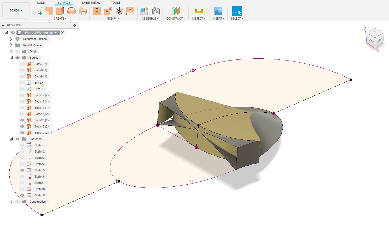The height and width of the screenshot is (231, 389).
Task: Toggle visibility of the Sketches folder
Action: pos(18,139)
